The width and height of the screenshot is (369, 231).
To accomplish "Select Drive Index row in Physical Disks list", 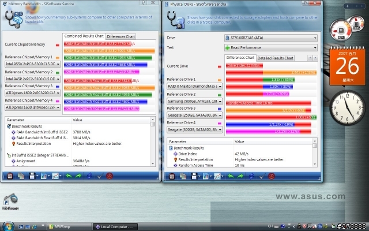I will point(240,154).
